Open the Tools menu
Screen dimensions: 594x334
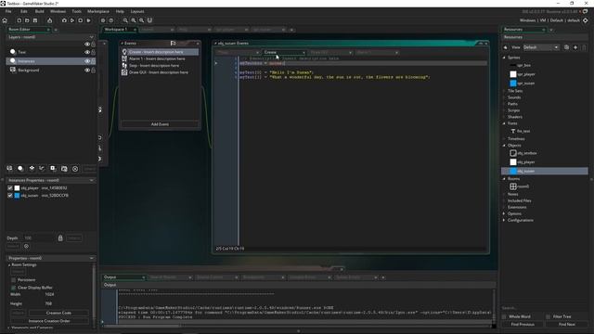[x=76, y=11]
